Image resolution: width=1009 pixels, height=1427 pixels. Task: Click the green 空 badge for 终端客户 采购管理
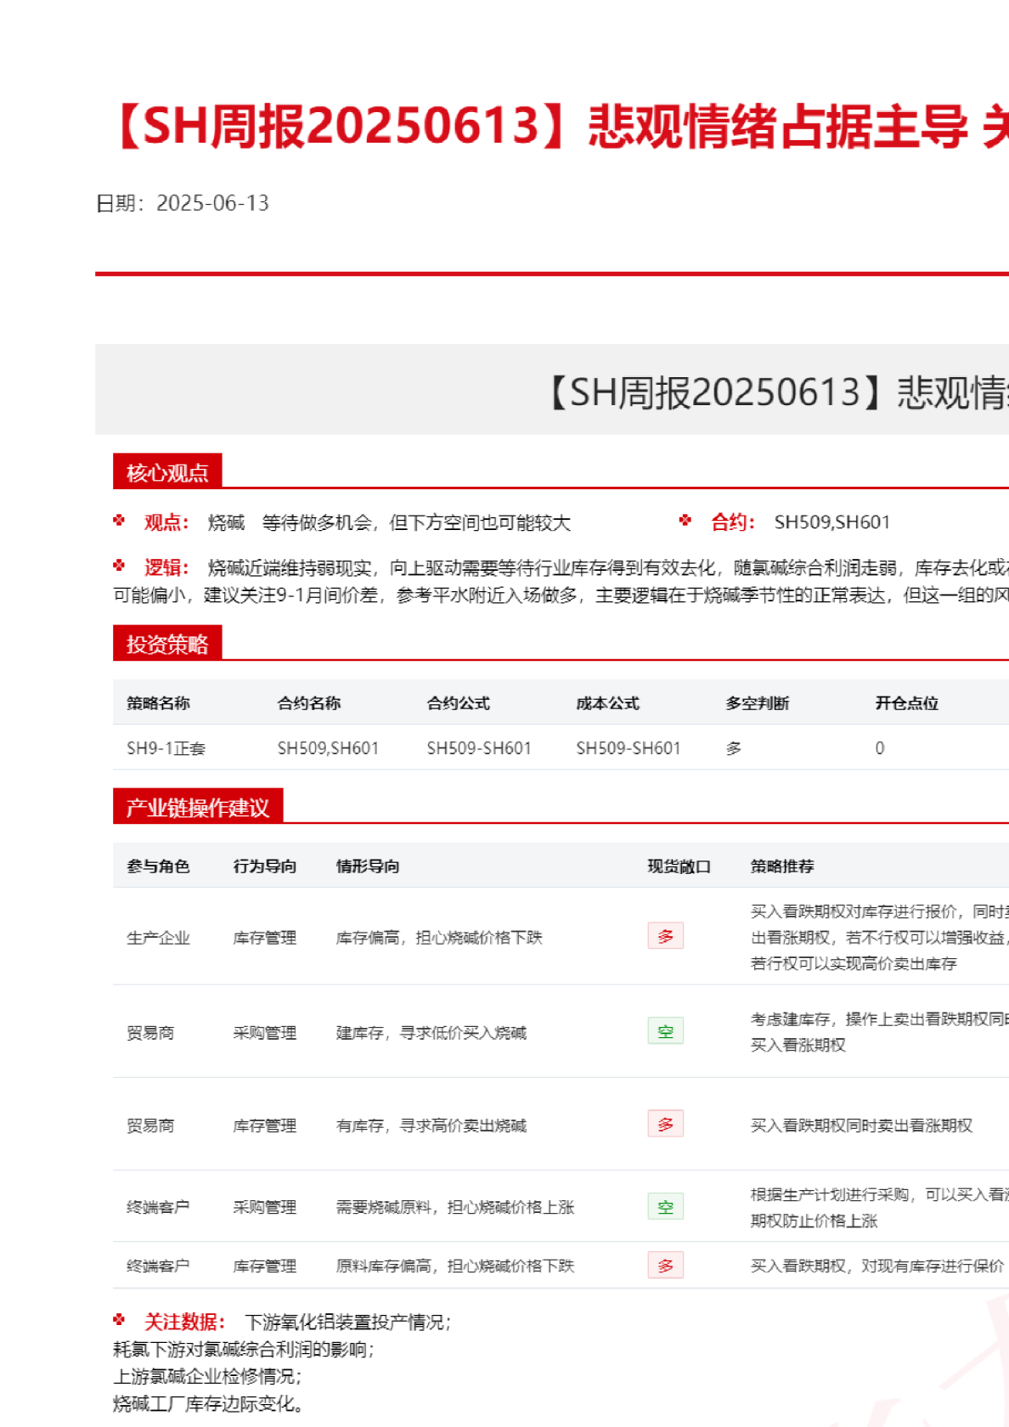(665, 1207)
